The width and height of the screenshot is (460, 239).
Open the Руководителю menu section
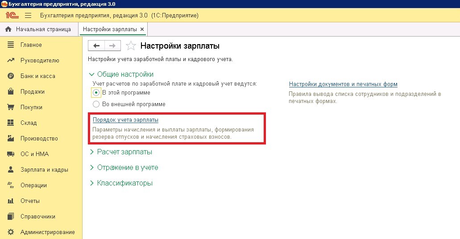[x=40, y=60]
